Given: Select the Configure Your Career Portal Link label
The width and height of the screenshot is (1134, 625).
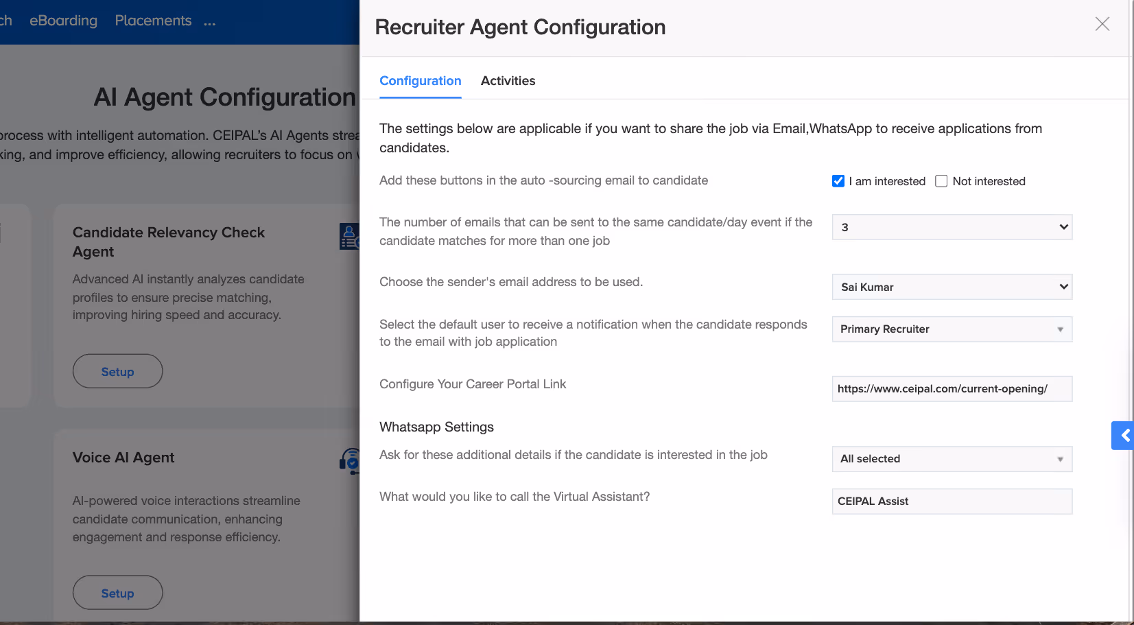Looking at the screenshot, I should click(x=473, y=384).
